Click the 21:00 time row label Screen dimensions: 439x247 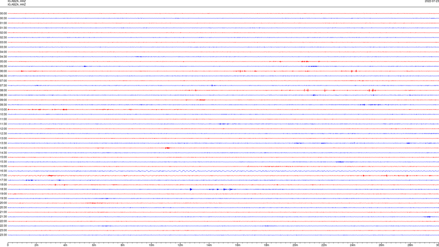point(3,212)
